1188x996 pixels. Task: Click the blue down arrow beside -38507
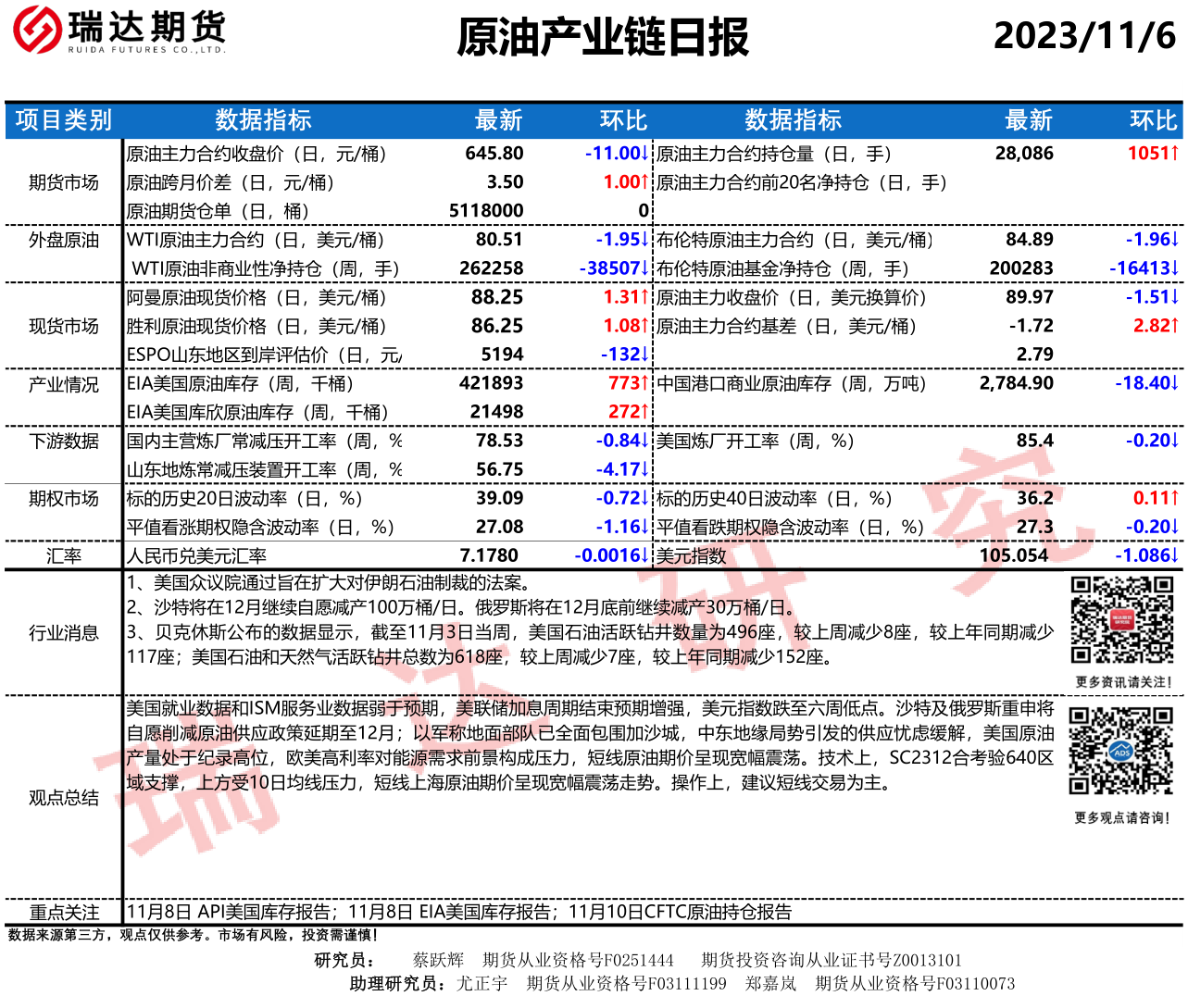644,268
